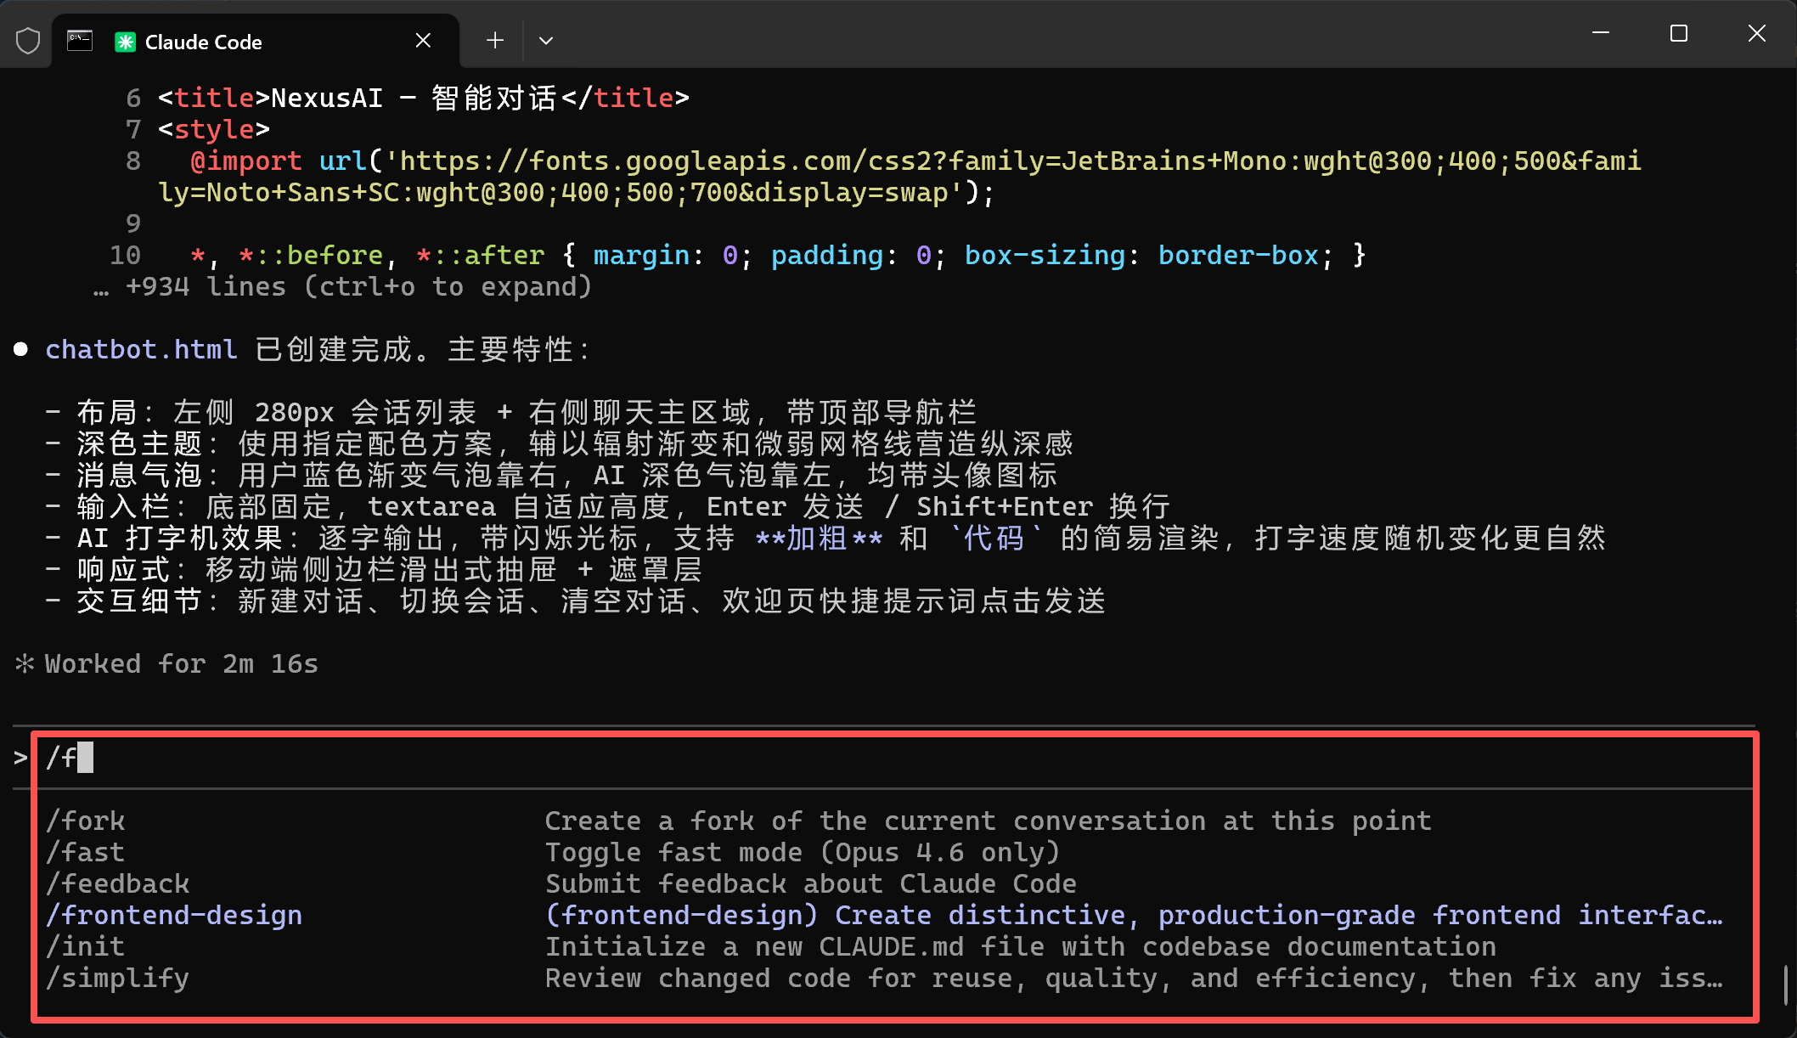Click the '深色主题' feature bullet line
The image size is (1797, 1038).
pos(560,443)
